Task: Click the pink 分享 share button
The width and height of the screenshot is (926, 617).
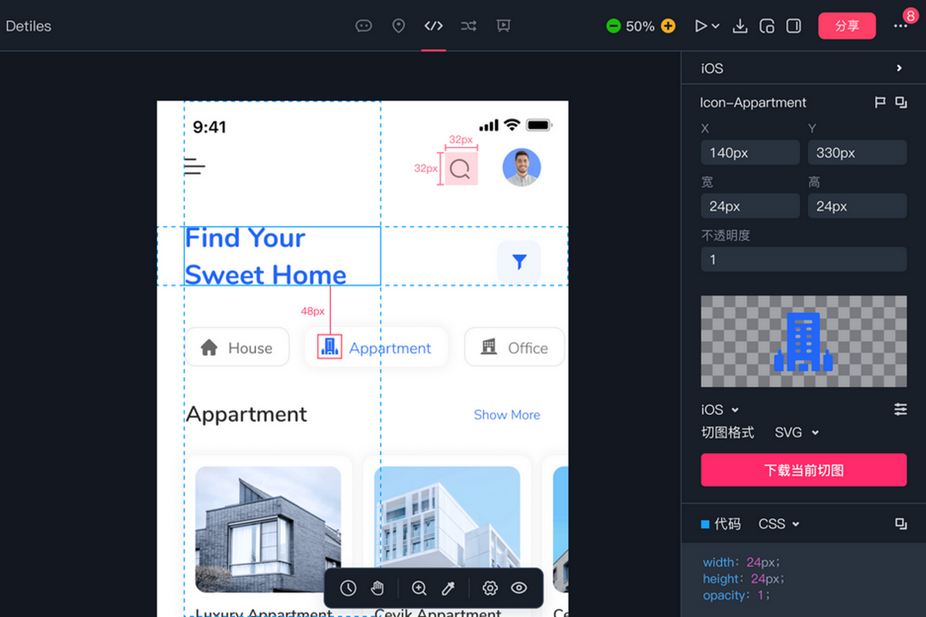Action: (847, 26)
